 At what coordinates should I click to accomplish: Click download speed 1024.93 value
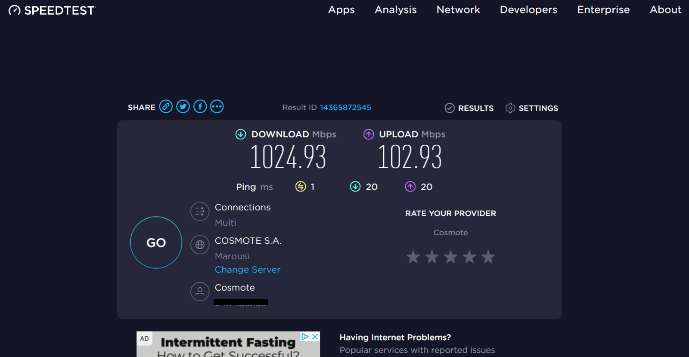[x=288, y=157]
